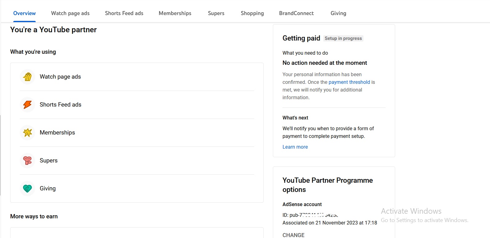This screenshot has height=238, width=490.
Task: Click the You're a YouTube partner heading
Action: [53, 30]
